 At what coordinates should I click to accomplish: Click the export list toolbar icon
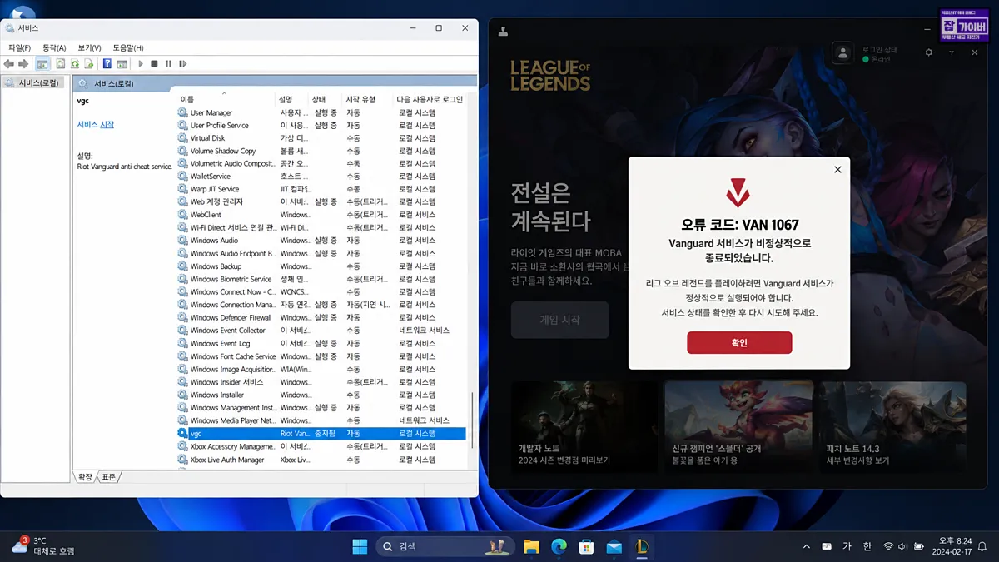(x=89, y=64)
